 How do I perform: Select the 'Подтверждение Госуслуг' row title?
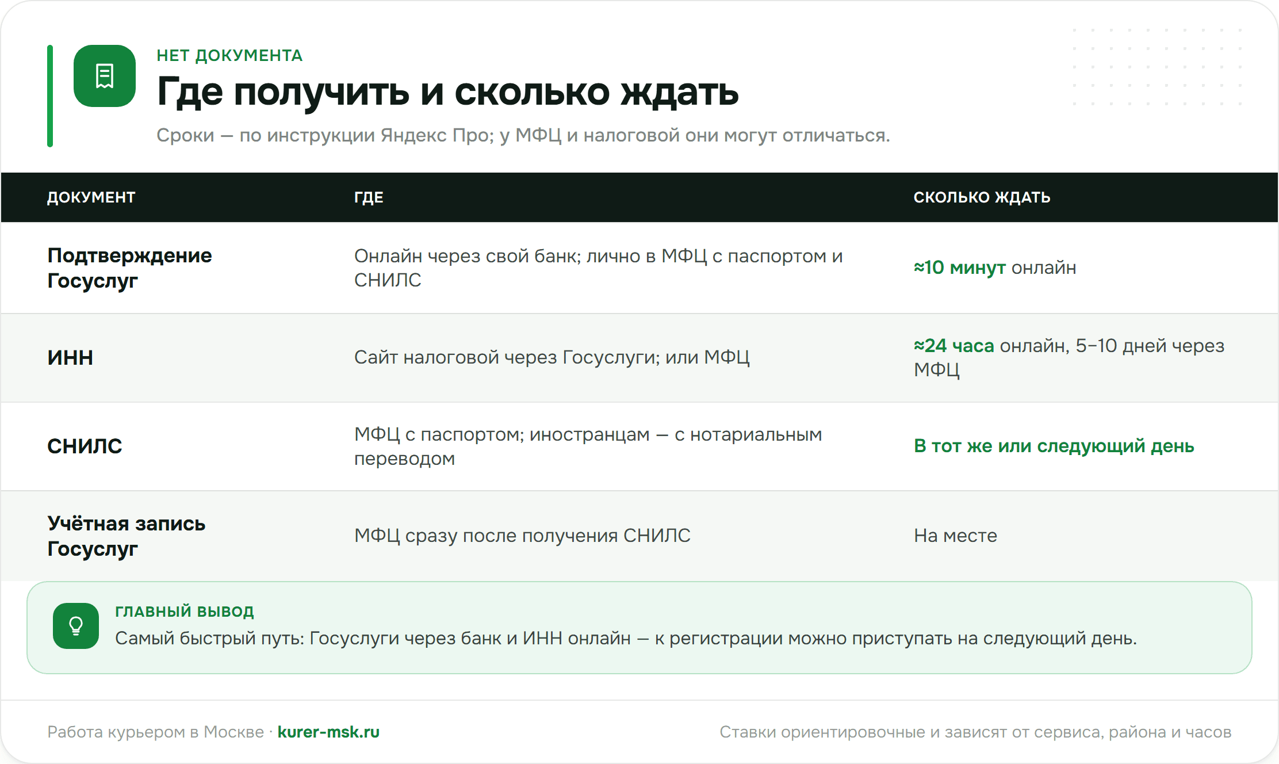(129, 268)
